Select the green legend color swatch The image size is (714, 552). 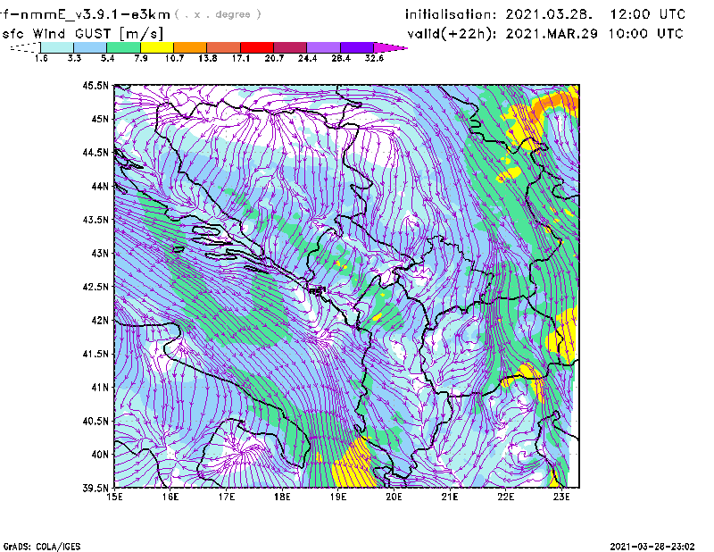tap(123, 46)
